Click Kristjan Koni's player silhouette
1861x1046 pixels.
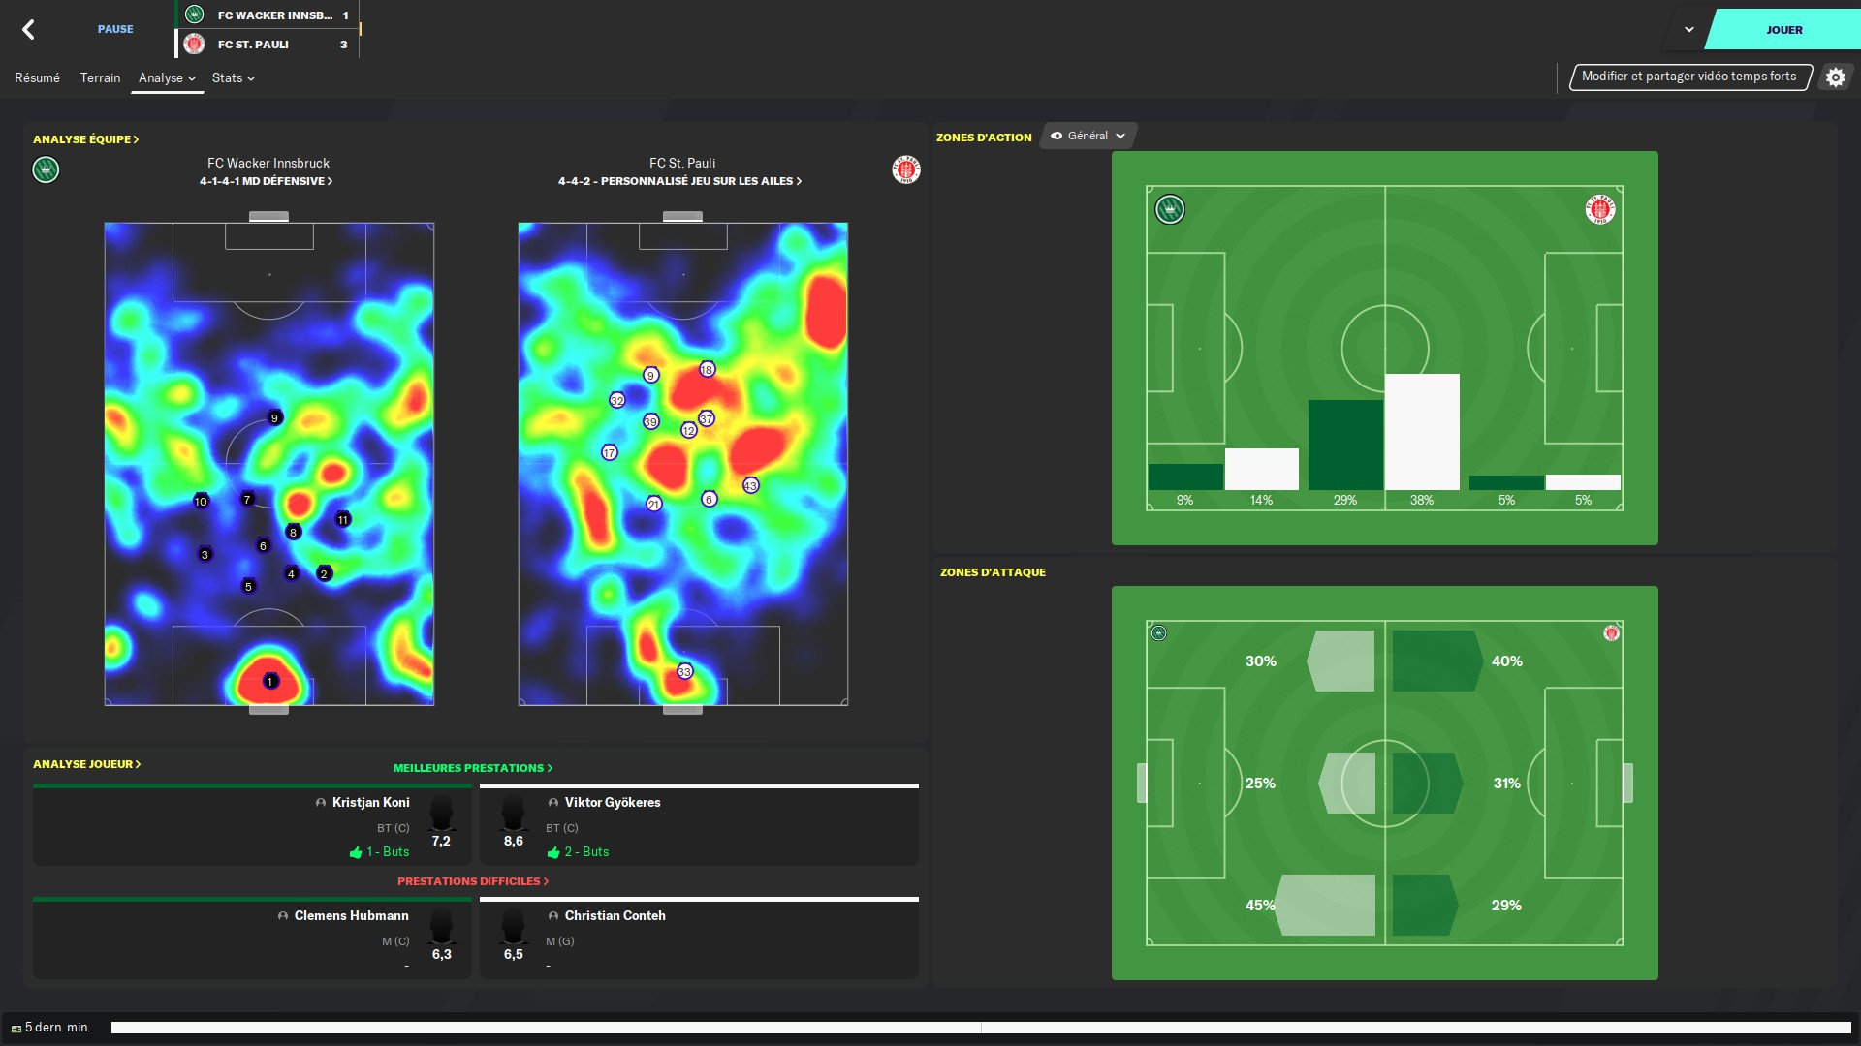(x=442, y=815)
